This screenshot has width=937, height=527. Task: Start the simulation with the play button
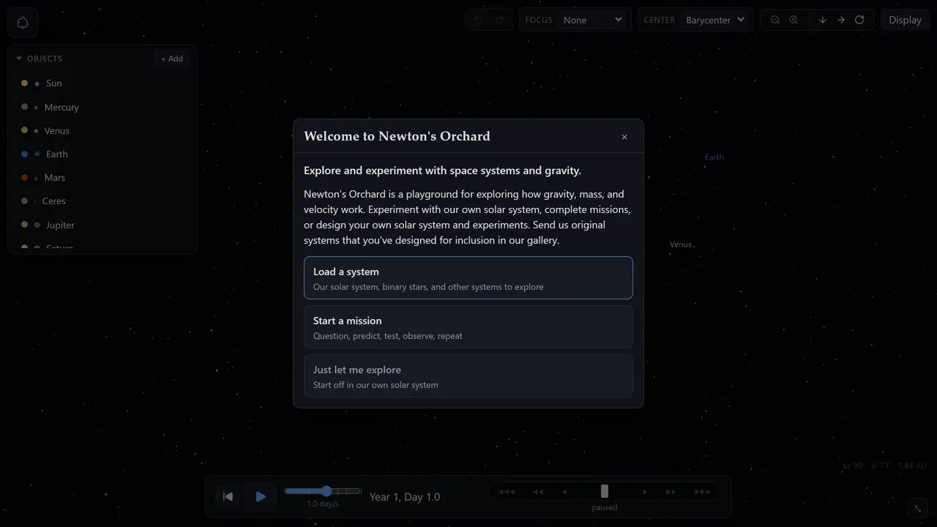(x=261, y=497)
